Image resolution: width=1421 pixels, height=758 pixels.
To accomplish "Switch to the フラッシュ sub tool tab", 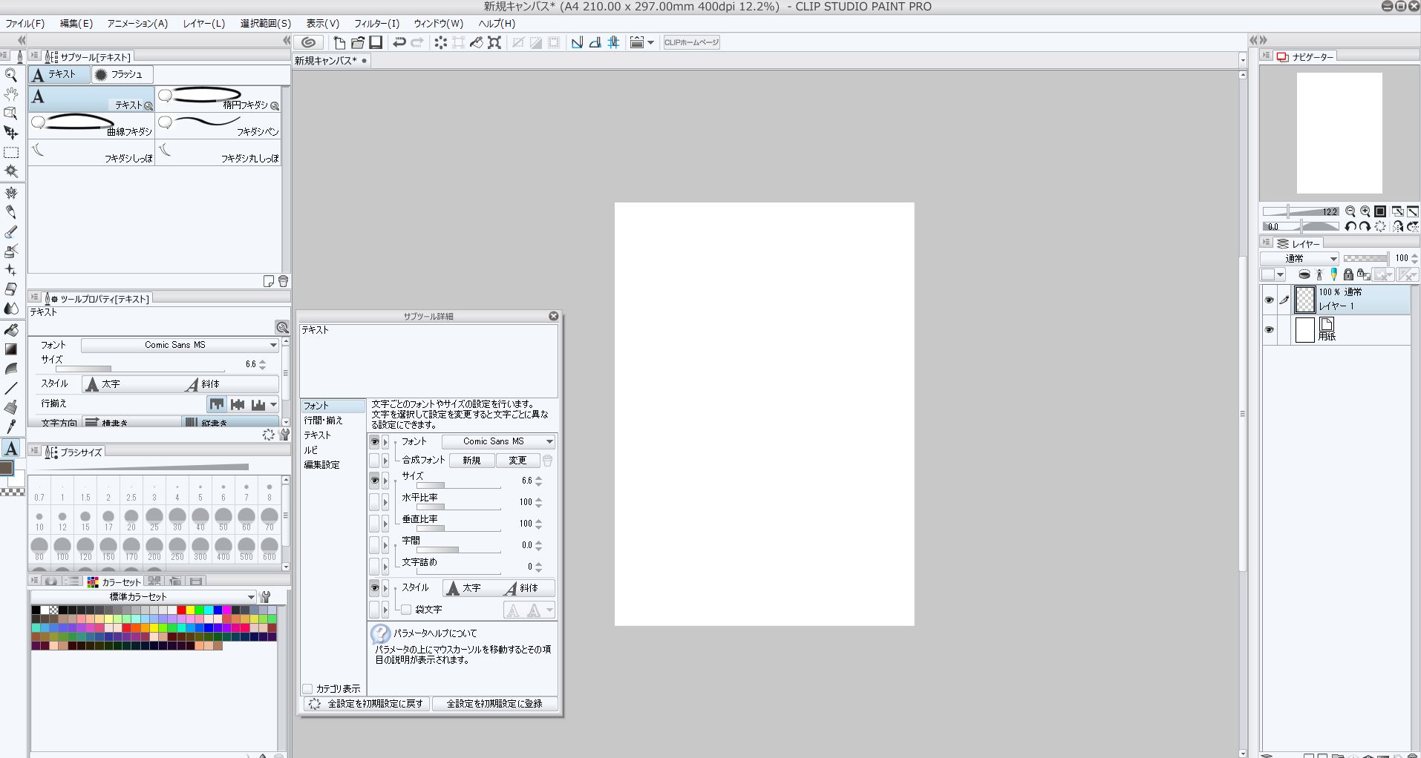I will pos(122,74).
